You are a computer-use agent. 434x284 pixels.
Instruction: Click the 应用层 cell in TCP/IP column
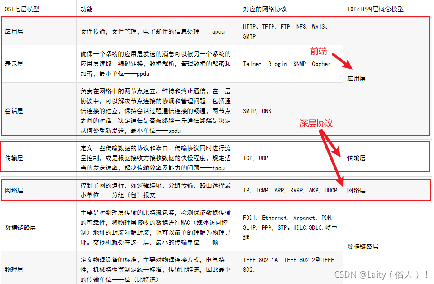point(357,78)
